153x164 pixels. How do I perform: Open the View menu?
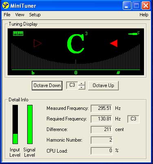[x=20, y=15]
